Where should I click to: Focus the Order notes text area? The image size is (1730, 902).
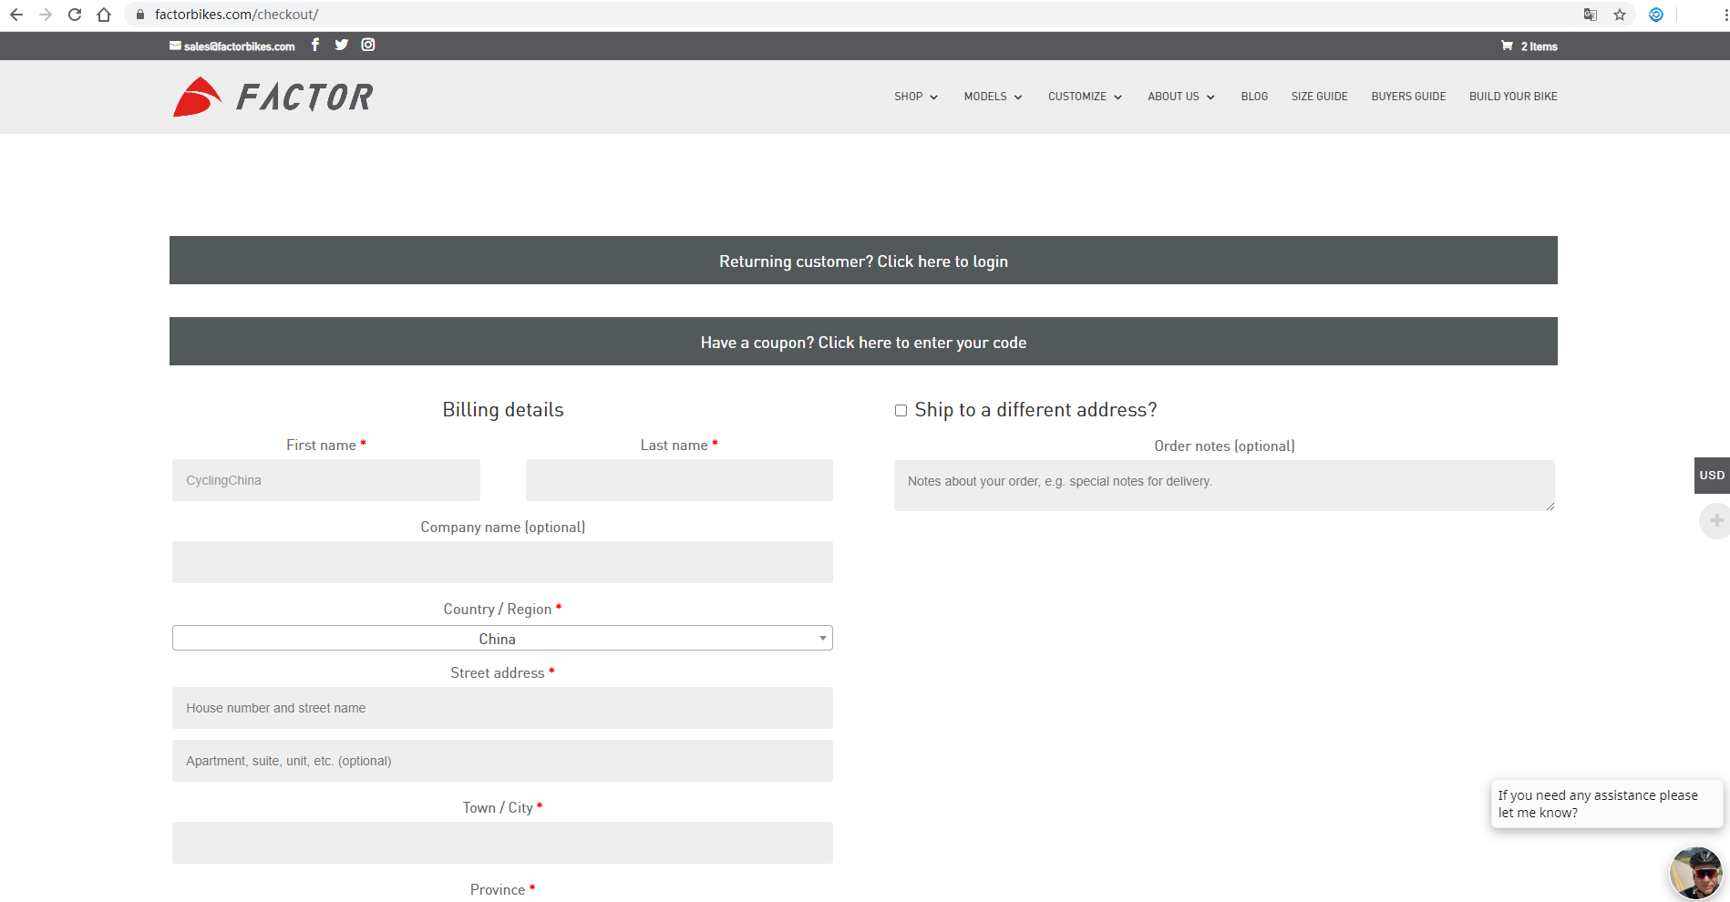[x=1224, y=486]
